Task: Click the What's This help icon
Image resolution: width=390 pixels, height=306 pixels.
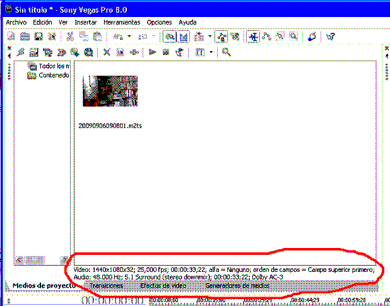Action: pyautogui.click(x=330, y=37)
